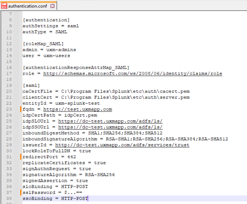Viewport: 247px width, 204px height.
Task: Click the idpSLOUrl hyperlink
Action: click(109, 121)
